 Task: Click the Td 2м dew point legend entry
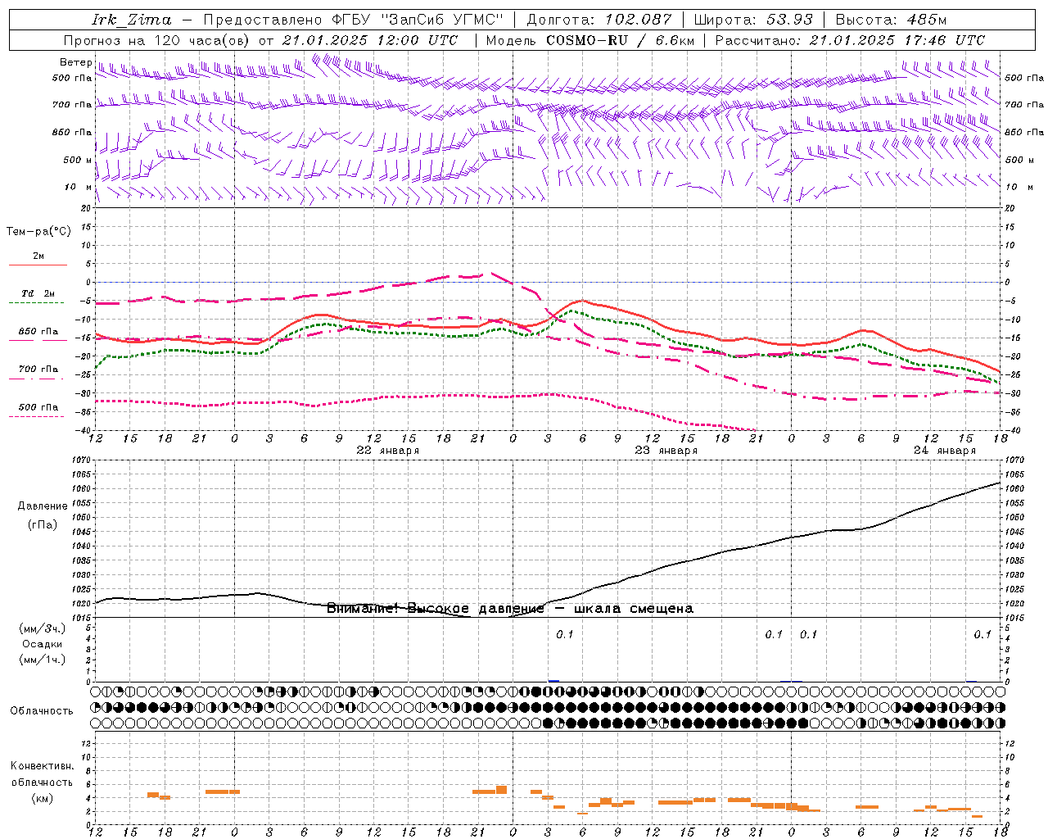tap(38, 293)
